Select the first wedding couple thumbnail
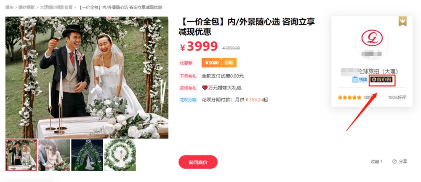This screenshot has width=421, height=182. [x=21, y=155]
